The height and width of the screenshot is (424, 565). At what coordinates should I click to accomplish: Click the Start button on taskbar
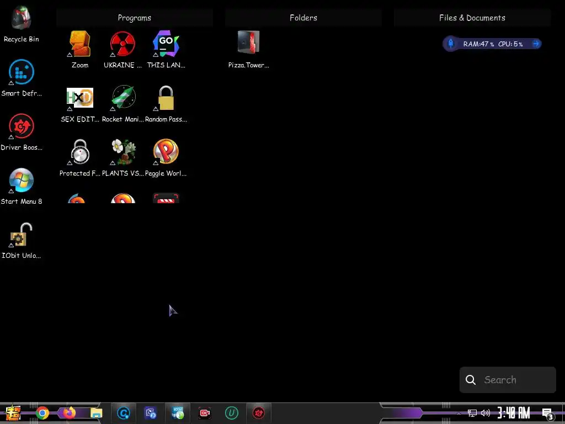pyautogui.click(x=13, y=413)
